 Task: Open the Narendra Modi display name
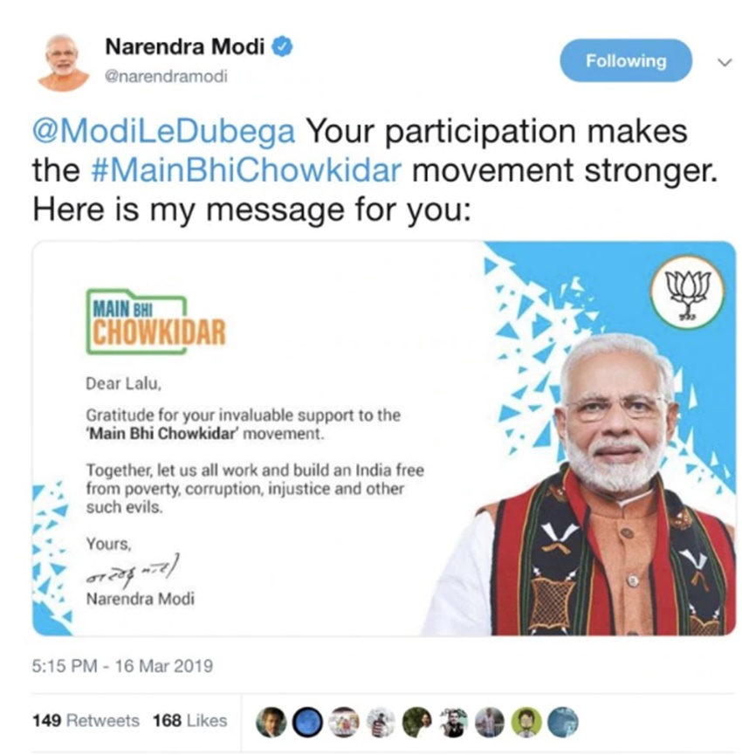(x=185, y=47)
